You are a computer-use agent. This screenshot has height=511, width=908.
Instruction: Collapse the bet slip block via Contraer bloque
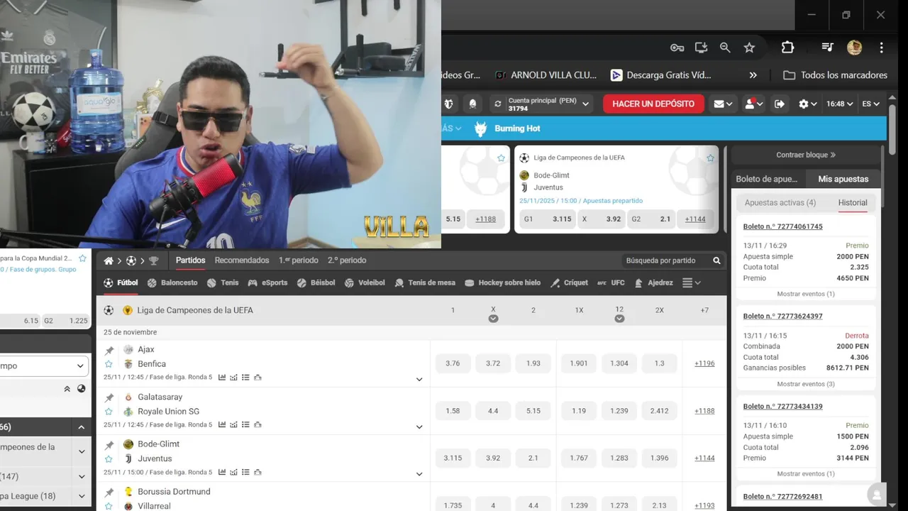pos(806,155)
